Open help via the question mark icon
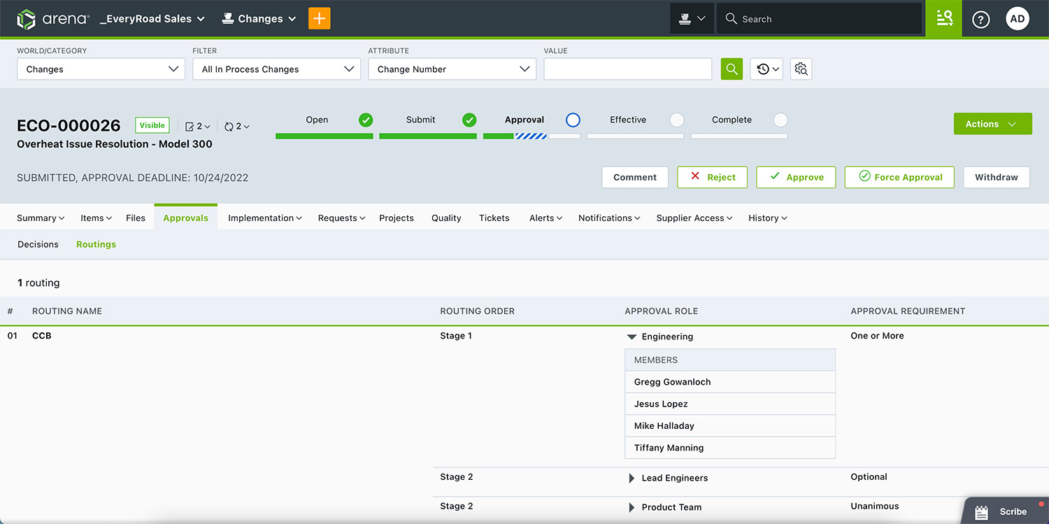The height and width of the screenshot is (524, 1049). [x=980, y=19]
